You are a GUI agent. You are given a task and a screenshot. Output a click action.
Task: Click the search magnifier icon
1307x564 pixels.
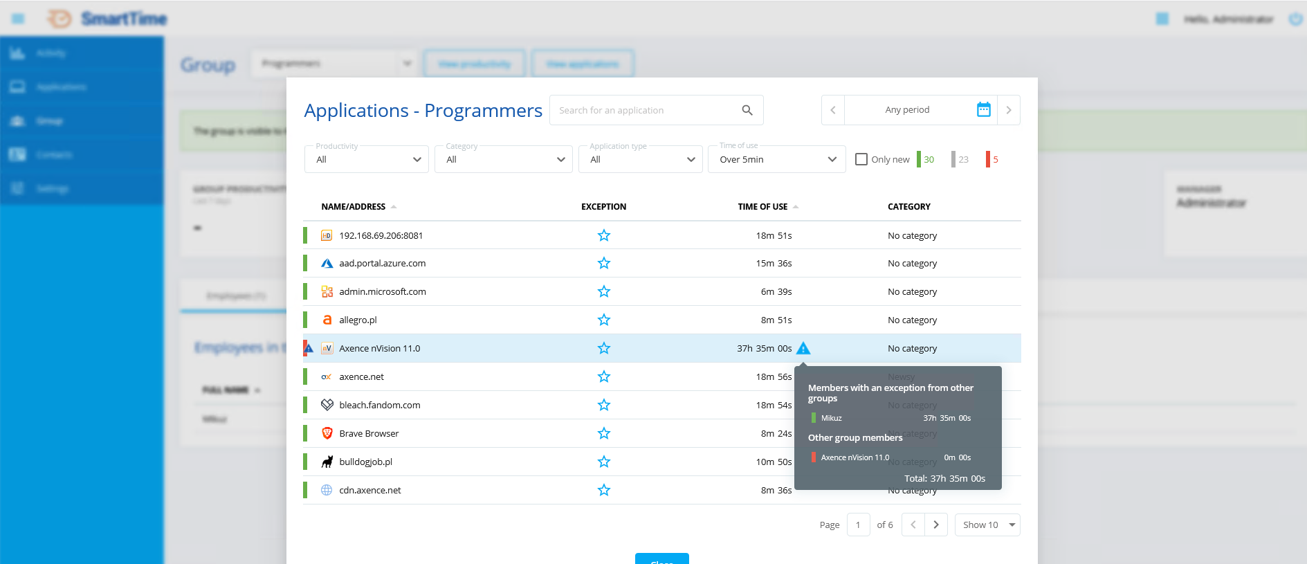pos(747,110)
